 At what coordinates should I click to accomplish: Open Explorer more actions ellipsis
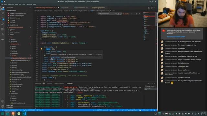[x=30, y=8]
